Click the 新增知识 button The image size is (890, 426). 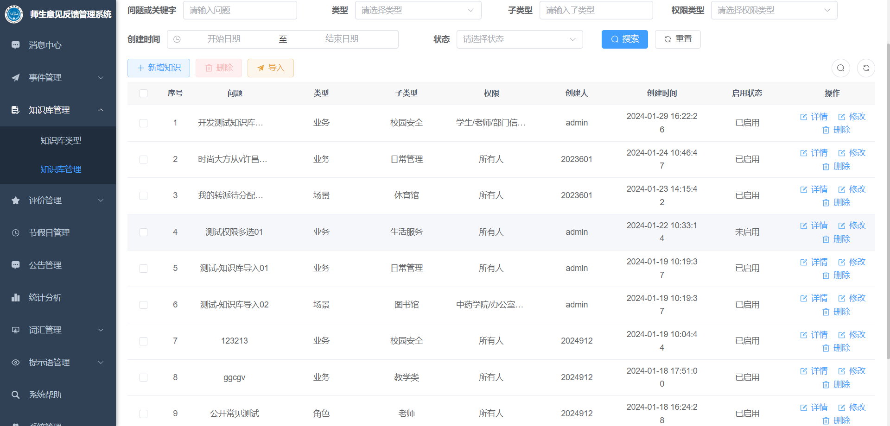[159, 68]
